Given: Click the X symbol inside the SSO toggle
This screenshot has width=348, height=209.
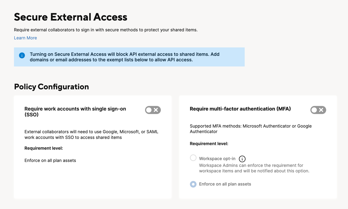Looking at the screenshot, I should pyautogui.click(x=156, y=110).
